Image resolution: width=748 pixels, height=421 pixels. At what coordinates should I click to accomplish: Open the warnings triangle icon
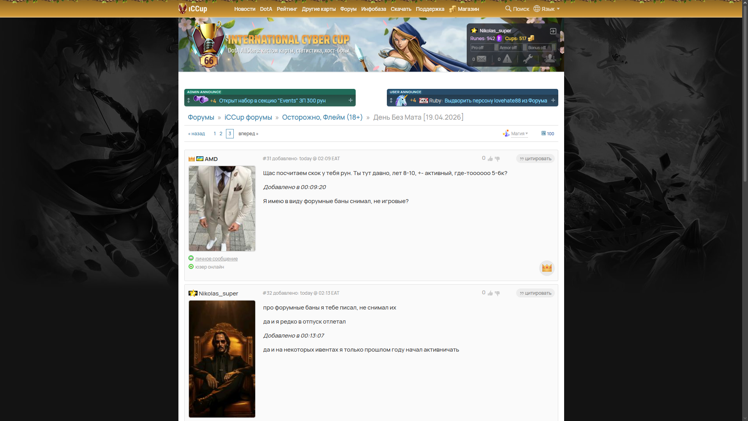(507, 59)
